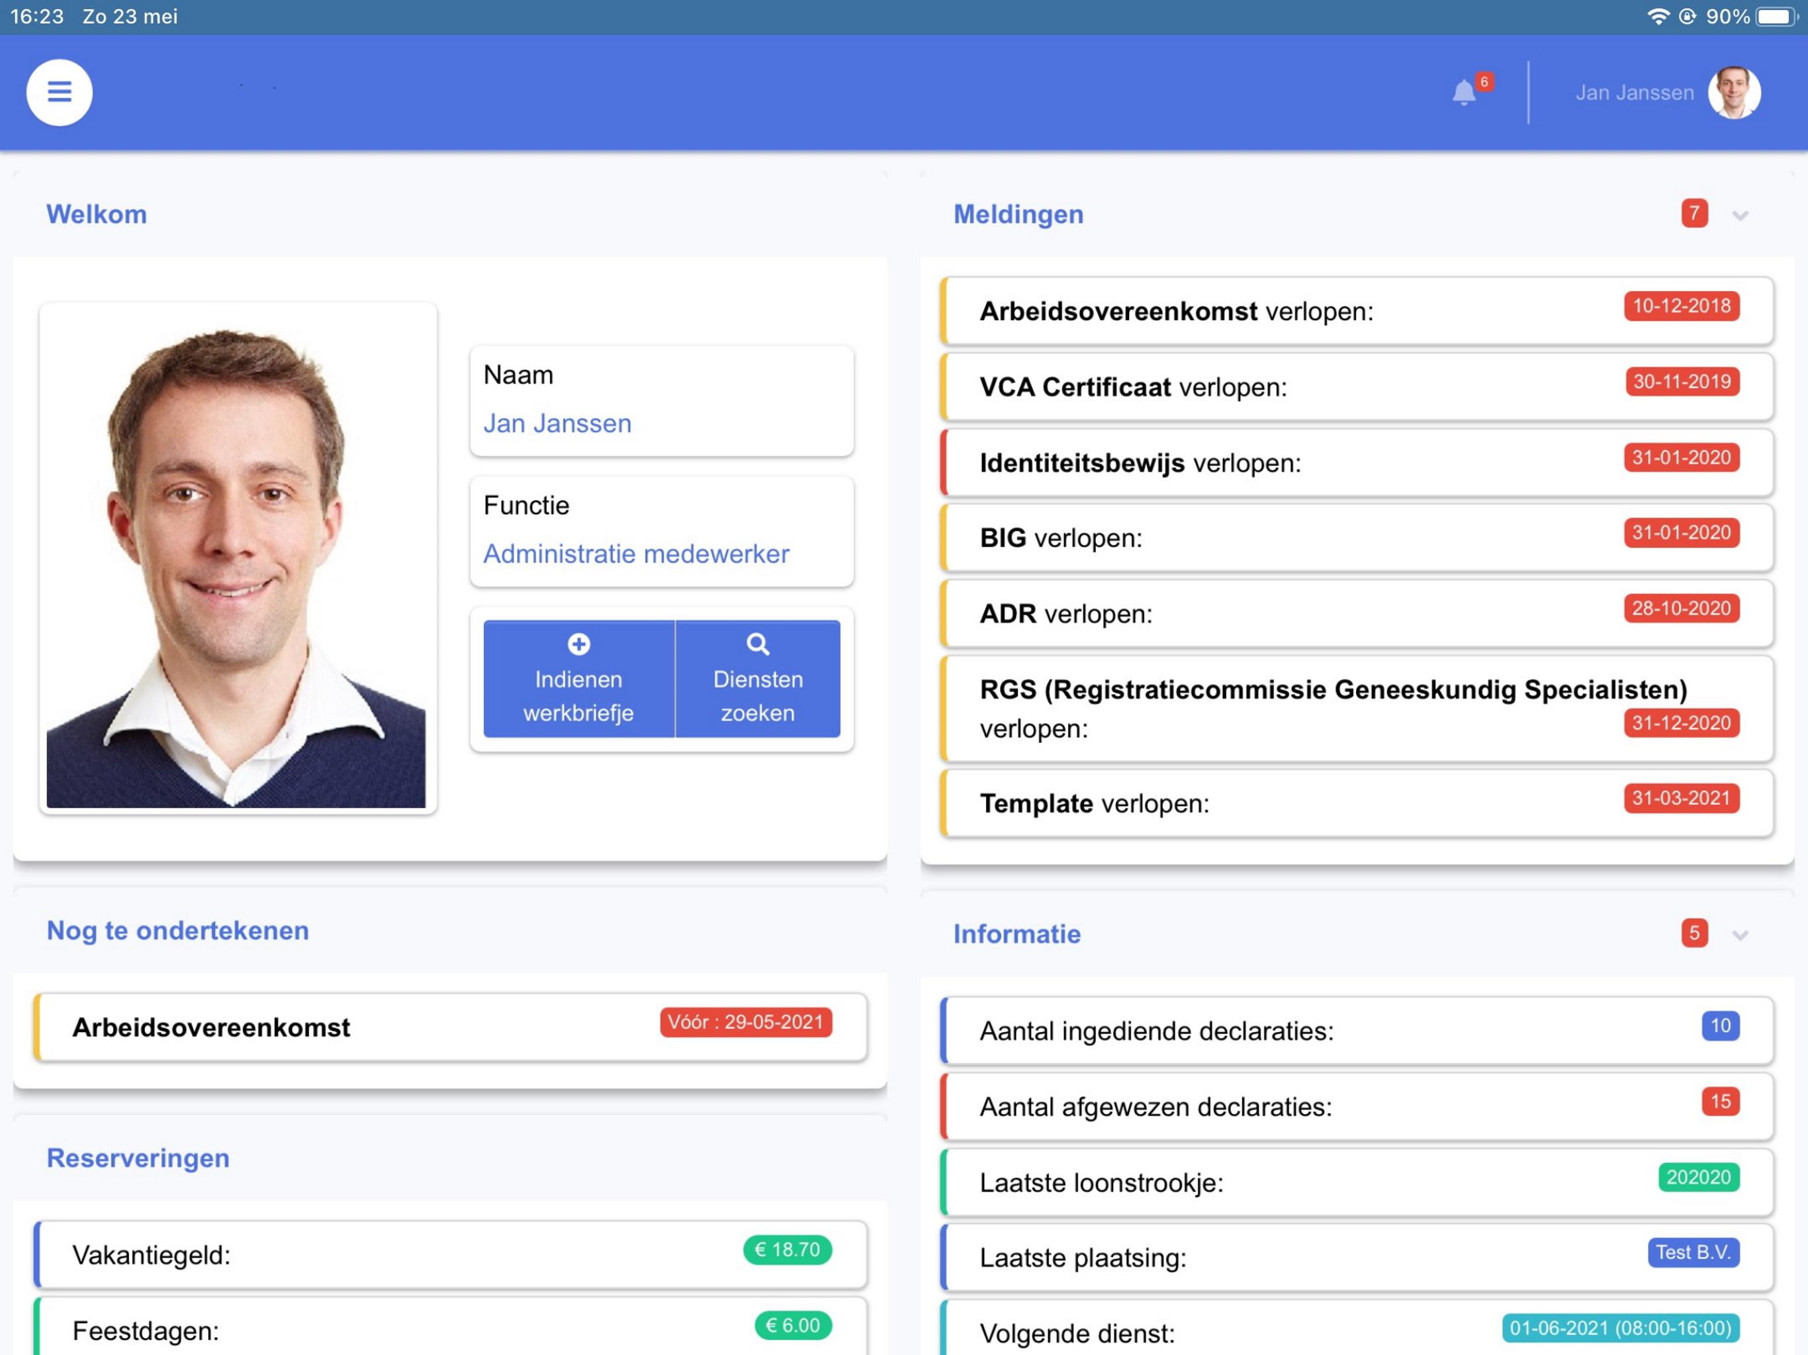Click the Welkom panel heading
The width and height of the screenshot is (1808, 1355).
(x=97, y=214)
